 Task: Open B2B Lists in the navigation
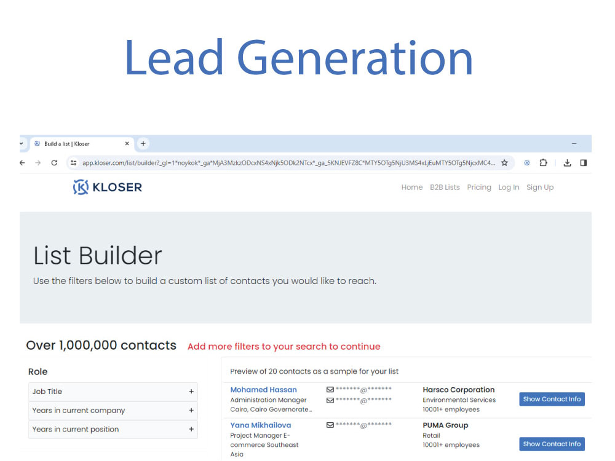tap(445, 187)
